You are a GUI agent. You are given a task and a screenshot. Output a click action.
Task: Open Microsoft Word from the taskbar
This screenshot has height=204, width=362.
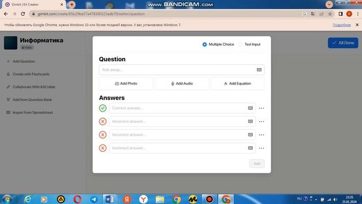click(110, 199)
